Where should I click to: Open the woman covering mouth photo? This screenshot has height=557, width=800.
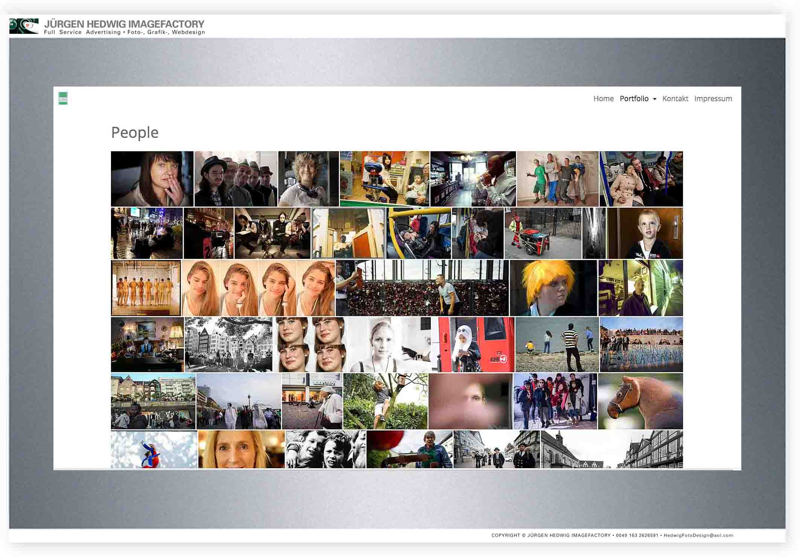tap(152, 179)
